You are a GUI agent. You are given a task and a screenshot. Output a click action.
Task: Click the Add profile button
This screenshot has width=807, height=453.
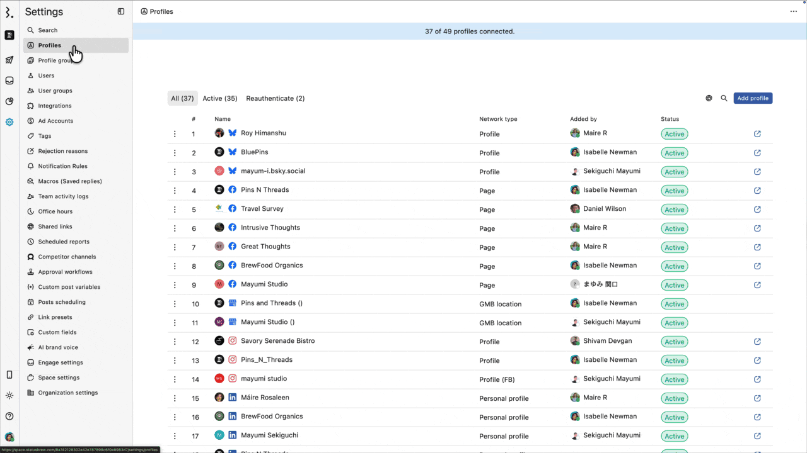tap(753, 98)
